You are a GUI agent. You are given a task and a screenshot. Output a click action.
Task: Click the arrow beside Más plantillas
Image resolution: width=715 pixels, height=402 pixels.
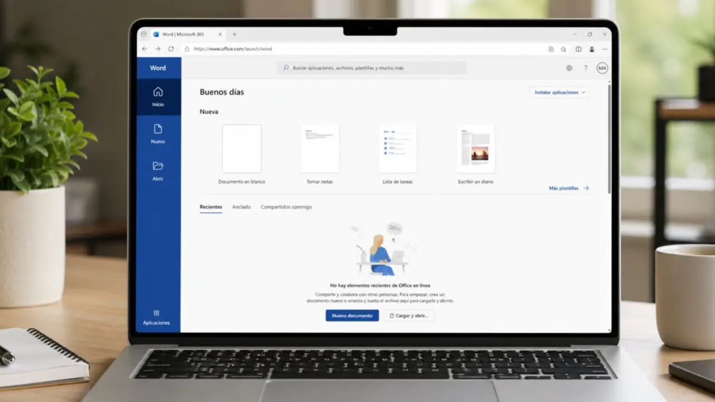(x=586, y=188)
